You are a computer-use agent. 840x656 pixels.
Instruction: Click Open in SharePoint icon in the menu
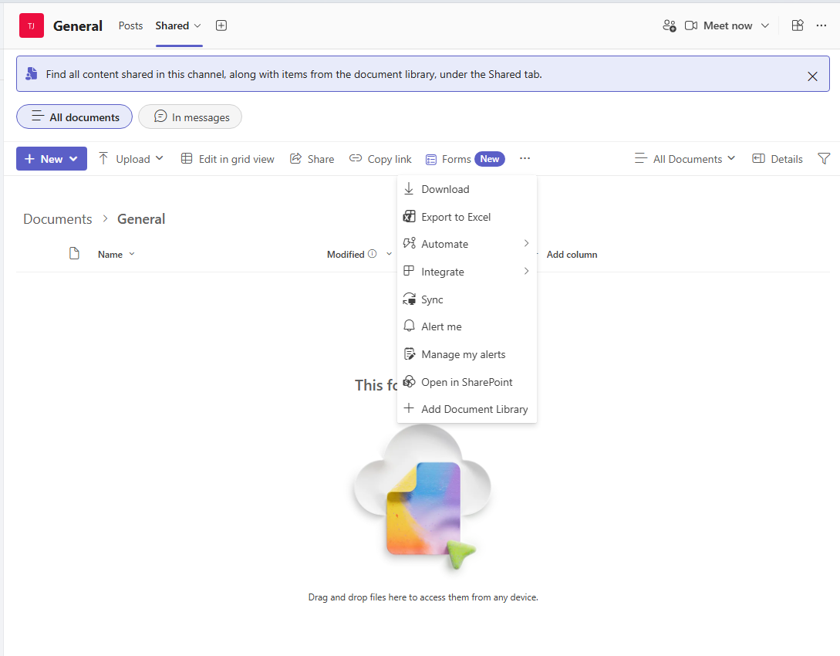click(x=409, y=381)
